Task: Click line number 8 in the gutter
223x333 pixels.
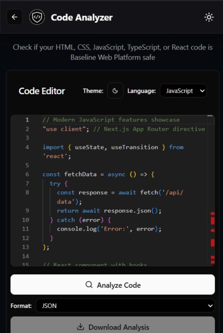Action: [x=27, y=192]
